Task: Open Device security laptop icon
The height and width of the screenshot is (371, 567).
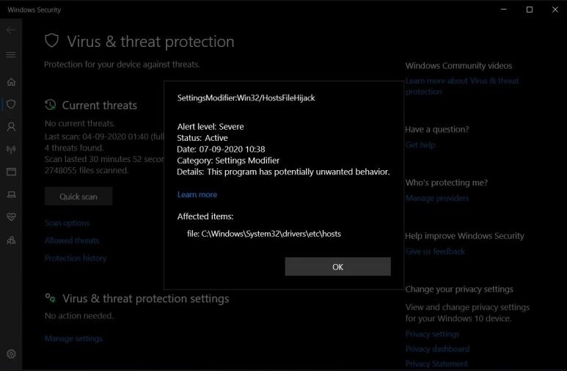Action: tap(11, 194)
